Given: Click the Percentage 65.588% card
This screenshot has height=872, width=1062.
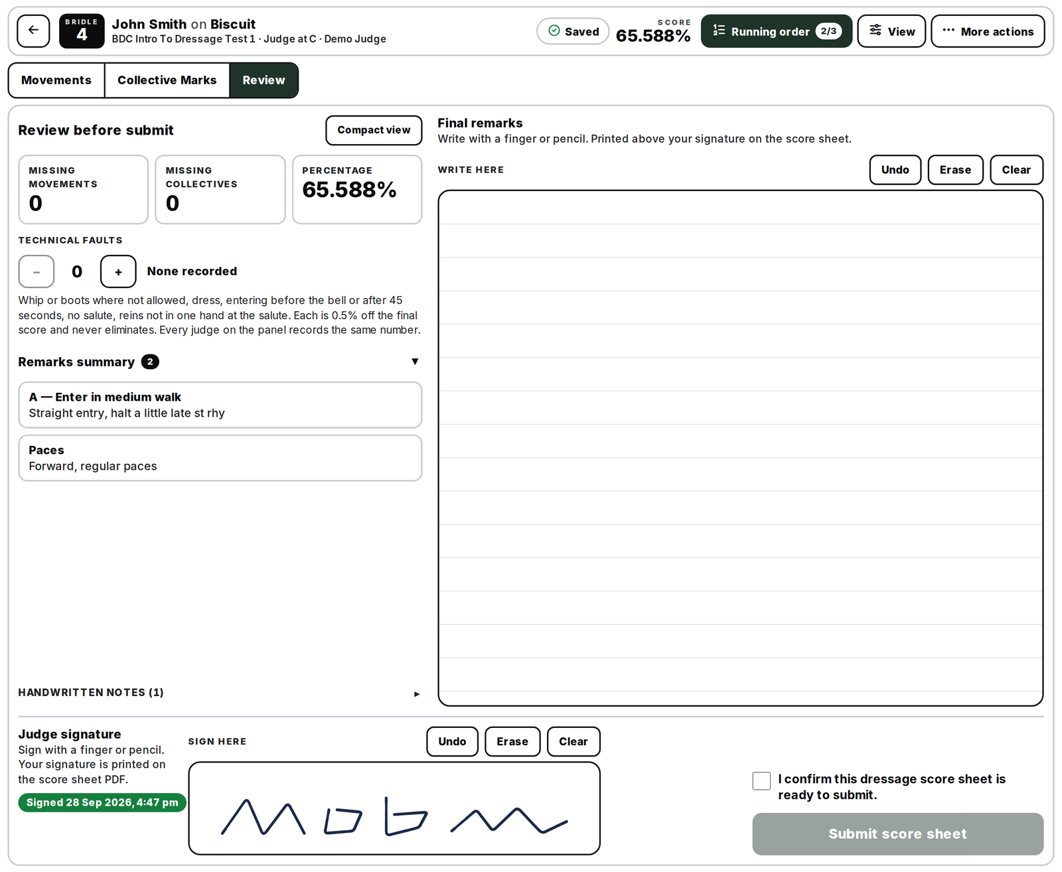Looking at the screenshot, I should coord(357,190).
